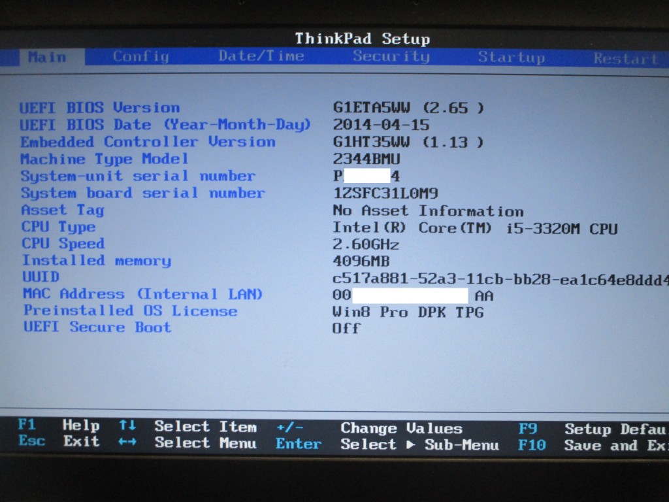The height and width of the screenshot is (502, 669).
Task: Select Embedded Controller Version label
Action: (148, 142)
